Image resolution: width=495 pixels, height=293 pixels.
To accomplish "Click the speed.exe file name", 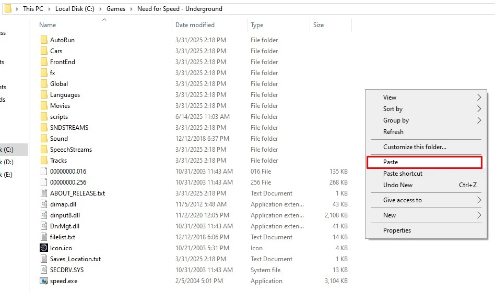I will click(x=64, y=281).
